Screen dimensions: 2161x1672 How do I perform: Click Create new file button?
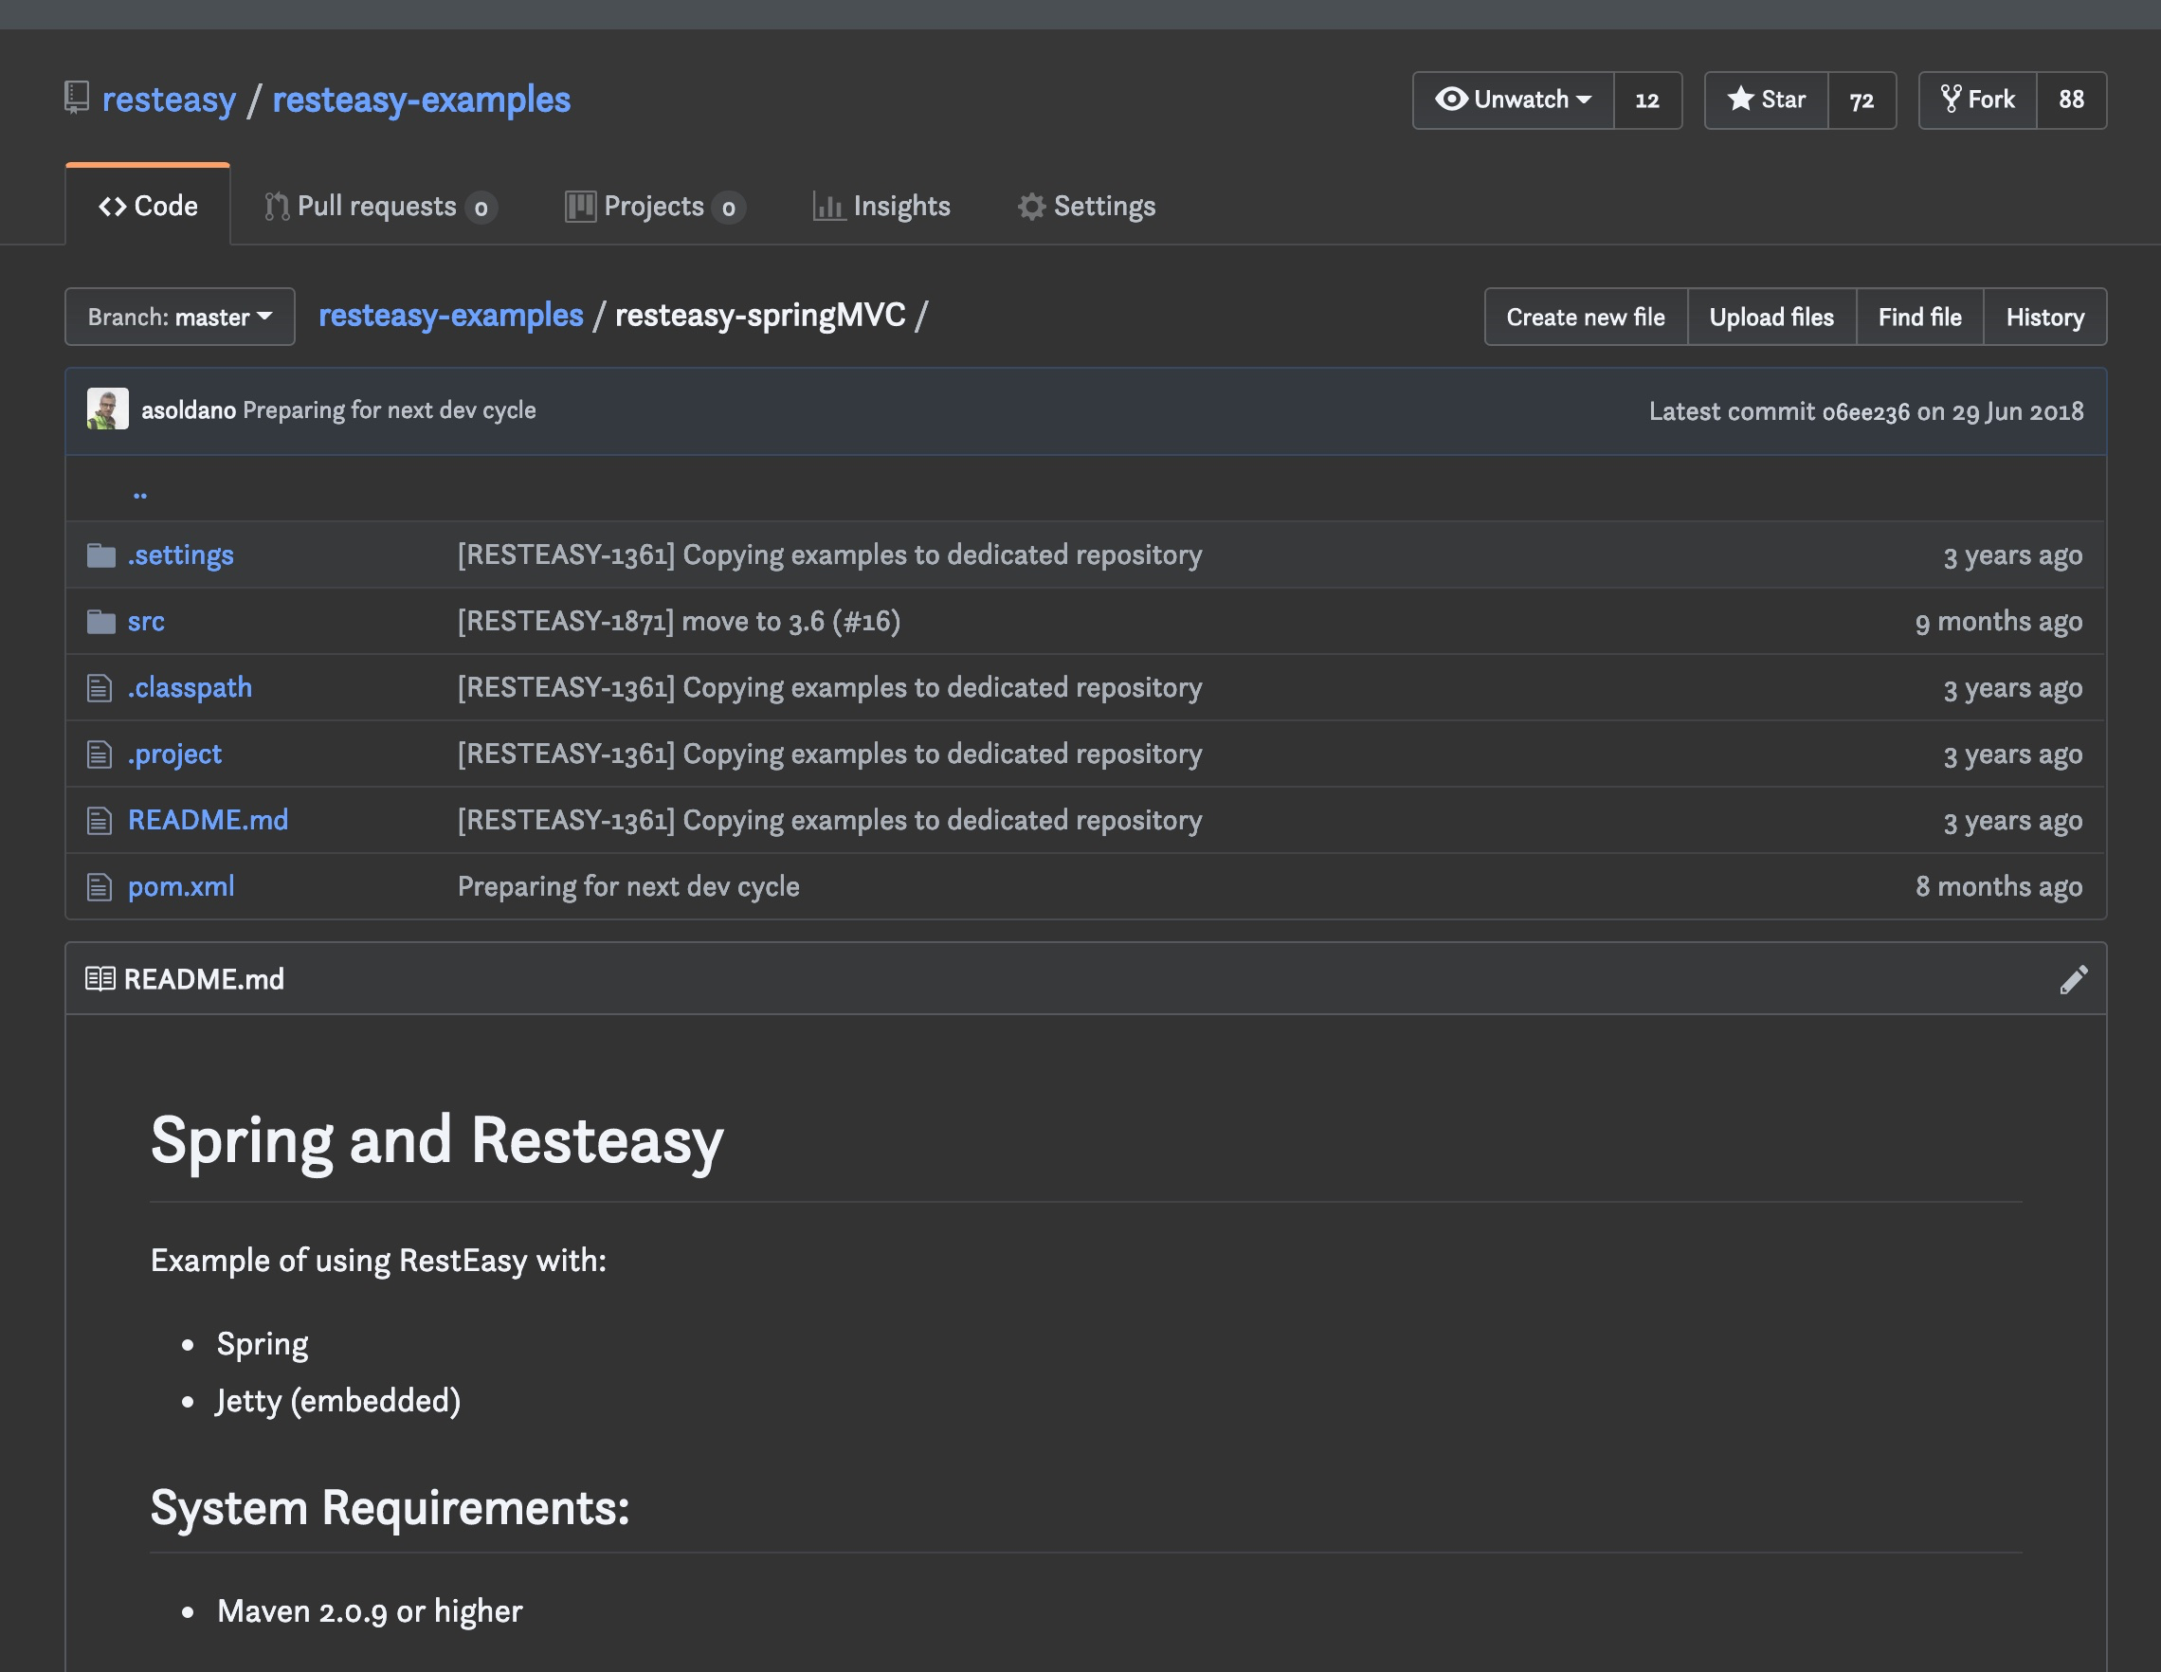click(1585, 318)
